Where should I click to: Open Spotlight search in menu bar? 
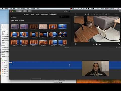(x=116, y=9)
